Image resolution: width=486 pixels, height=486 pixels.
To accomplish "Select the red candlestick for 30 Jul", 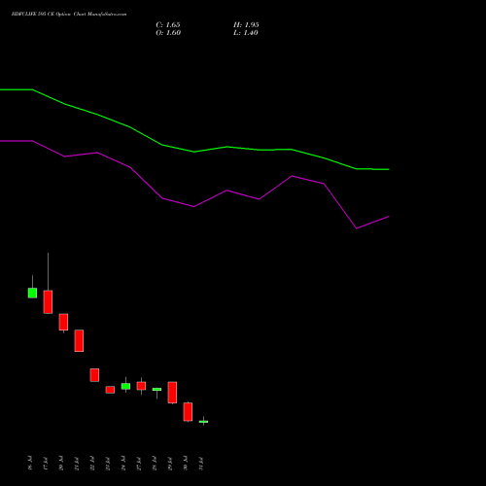I will click(x=188, y=412).
